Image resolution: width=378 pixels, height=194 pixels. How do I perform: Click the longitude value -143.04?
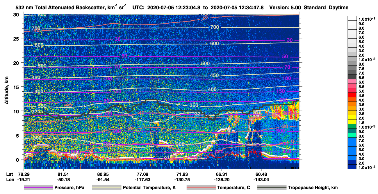pos(261,179)
